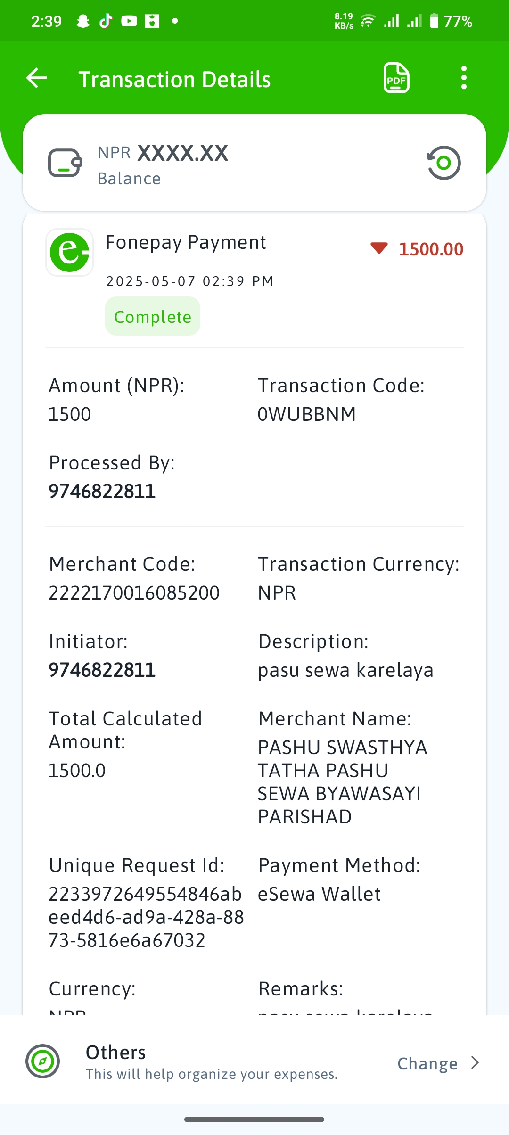Image resolution: width=509 pixels, height=1135 pixels.
Task: Tap the red down-arrow debit indicator
Action: tap(379, 248)
